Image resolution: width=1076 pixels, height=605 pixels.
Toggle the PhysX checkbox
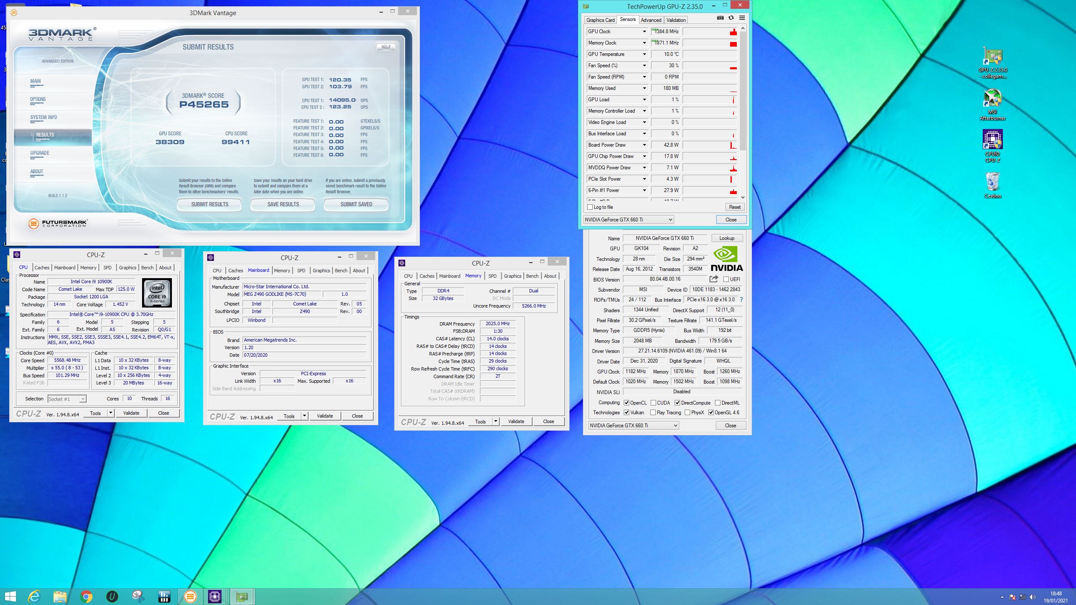coord(688,413)
